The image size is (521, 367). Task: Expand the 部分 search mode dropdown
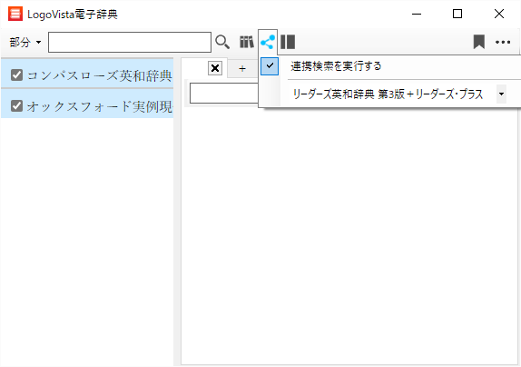click(x=25, y=42)
